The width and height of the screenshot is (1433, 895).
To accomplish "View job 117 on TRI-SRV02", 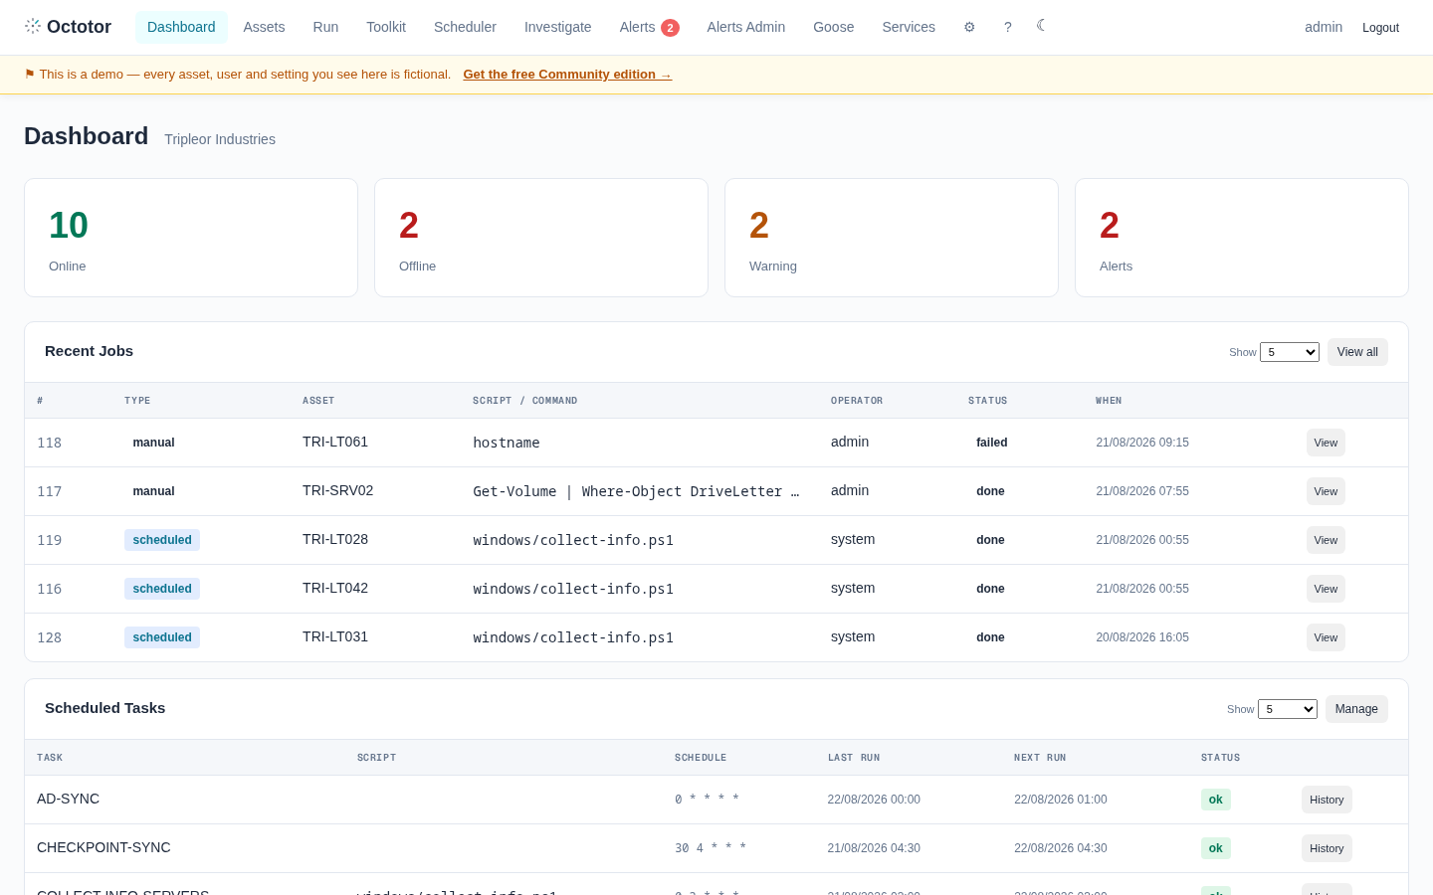I will pos(1326,491).
